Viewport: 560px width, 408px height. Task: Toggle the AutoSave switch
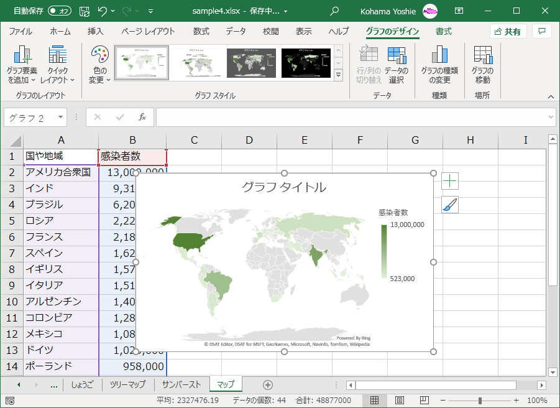(x=60, y=11)
